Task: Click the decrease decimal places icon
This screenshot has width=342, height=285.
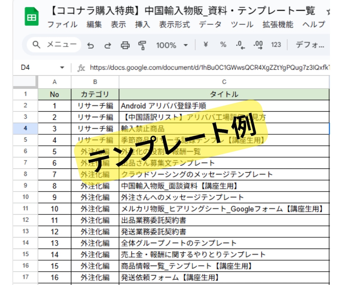Action: point(240,45)
